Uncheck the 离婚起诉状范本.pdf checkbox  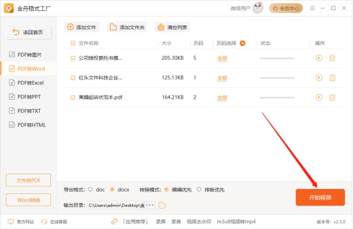(x=73, y=97)
